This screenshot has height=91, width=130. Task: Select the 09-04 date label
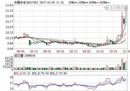coord(60,51)
